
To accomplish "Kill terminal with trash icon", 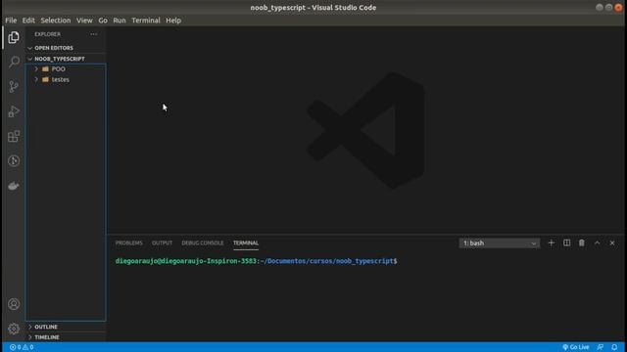I will (x=581, y=242).
